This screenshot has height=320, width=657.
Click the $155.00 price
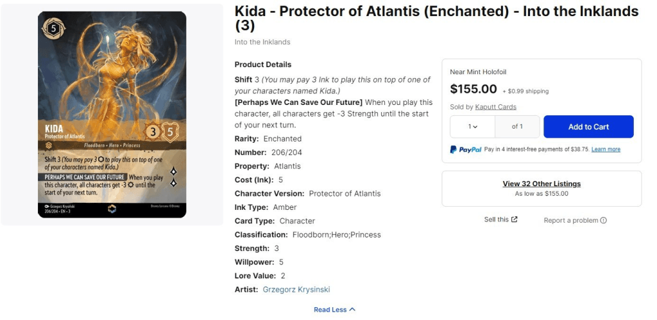pyautogui.click(x=474, y=89)
